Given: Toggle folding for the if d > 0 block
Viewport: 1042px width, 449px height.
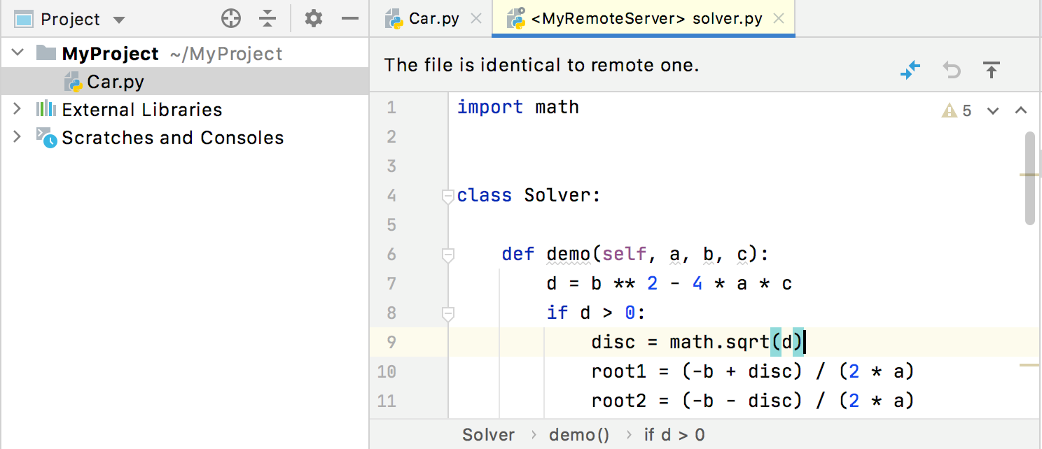Looking at the screenshot, I should [448, 314].
